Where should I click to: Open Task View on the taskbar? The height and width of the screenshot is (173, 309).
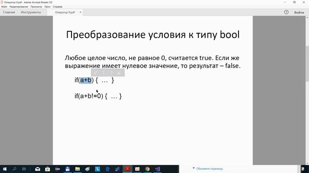click(x=24, y=169)
